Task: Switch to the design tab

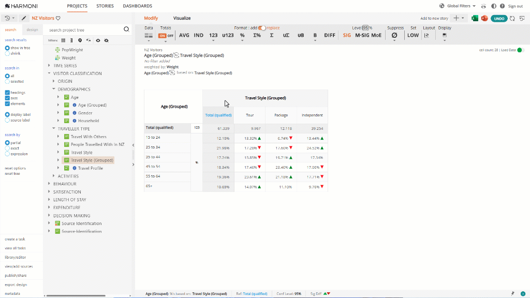Action: (33, 29)
